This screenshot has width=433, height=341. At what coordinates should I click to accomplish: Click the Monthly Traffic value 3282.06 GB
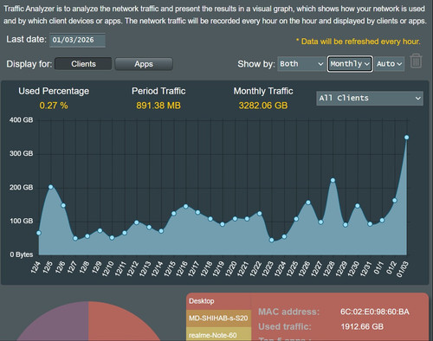click(263, 106)
